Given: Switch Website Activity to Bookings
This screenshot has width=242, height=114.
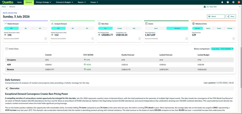Looking at the screenshot, I should coord(230,28).
